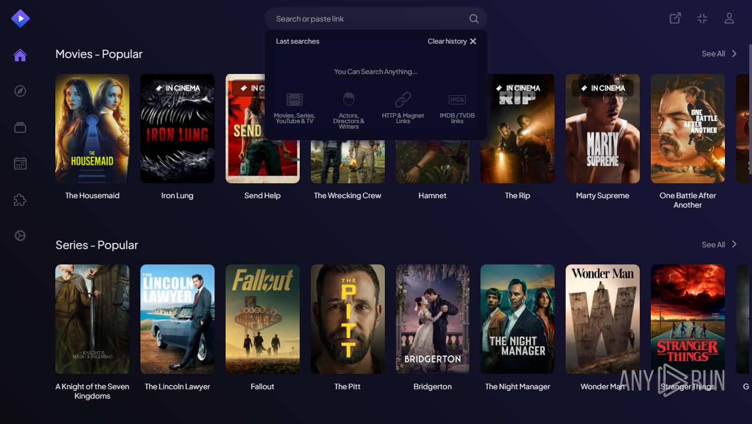Screen dimensions: 752x424
Task: Open The Pitt series poster
Action: (x=348, y=319)
